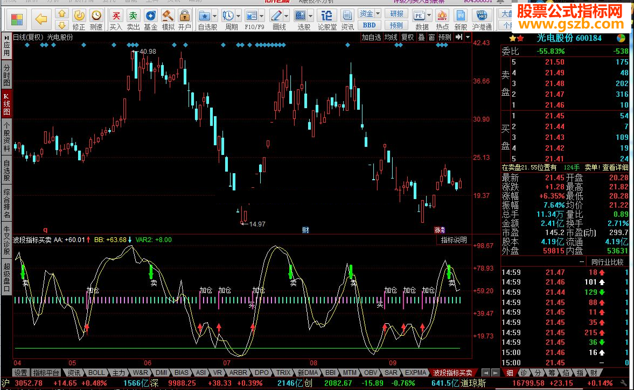The width and height of the screenshot is (634, 390).
Task: Go back with the yellow left arrow
Action: tap(41, 19)
